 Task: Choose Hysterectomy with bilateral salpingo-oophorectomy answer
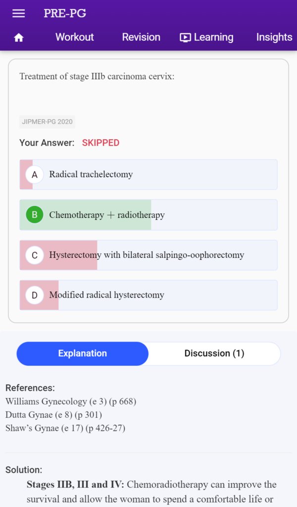(x=148, y=255)
